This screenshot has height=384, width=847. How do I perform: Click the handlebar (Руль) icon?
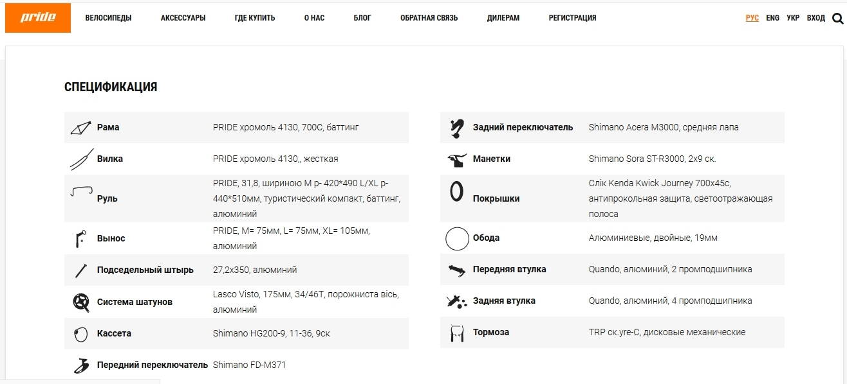(81, 193)
